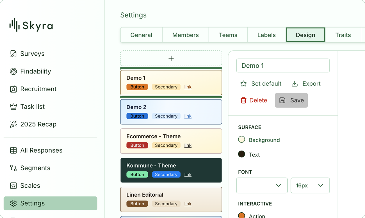Click the Demo 1 theme name field

283,65
